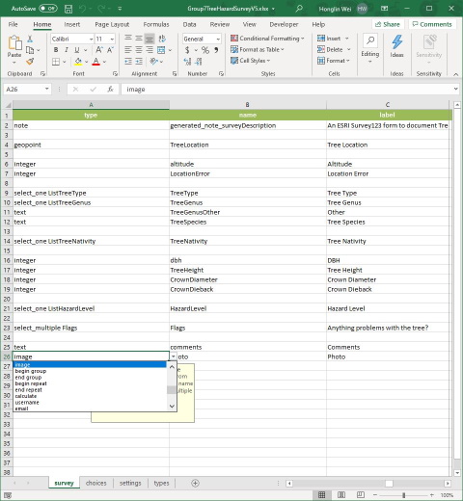Open Format as Table menu
Image resolution: width=463 pixels, height=501 pixels.
[x=258, y=49]
